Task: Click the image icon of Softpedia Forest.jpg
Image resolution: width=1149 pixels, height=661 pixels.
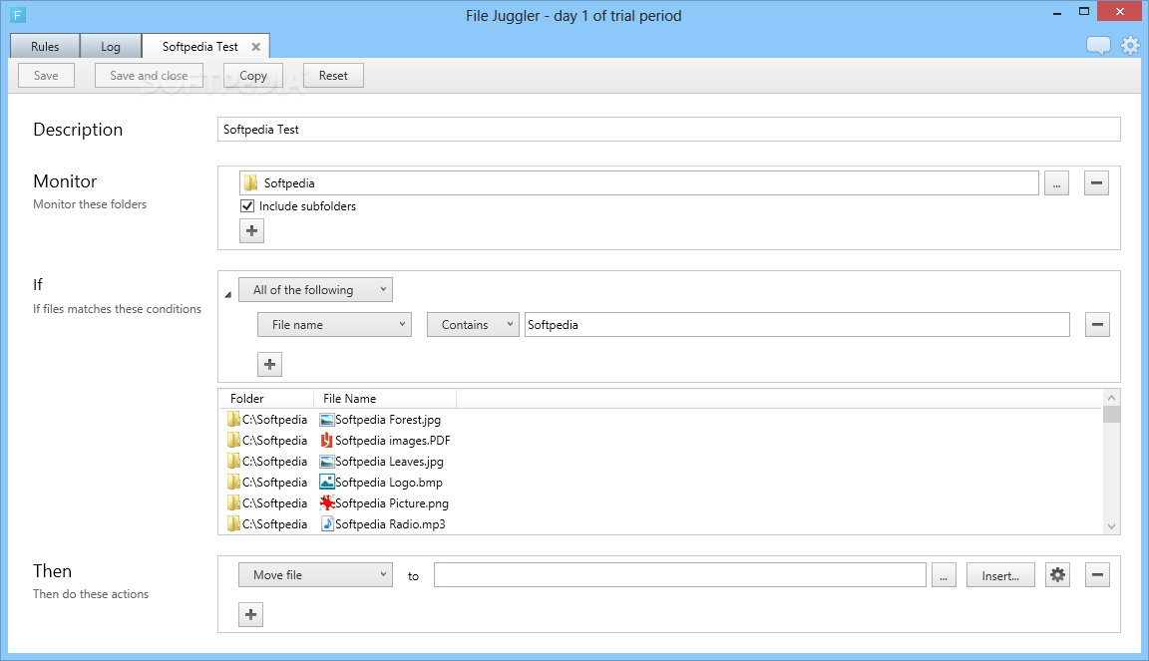Action: pyautogui.click(x=327, y=420)
